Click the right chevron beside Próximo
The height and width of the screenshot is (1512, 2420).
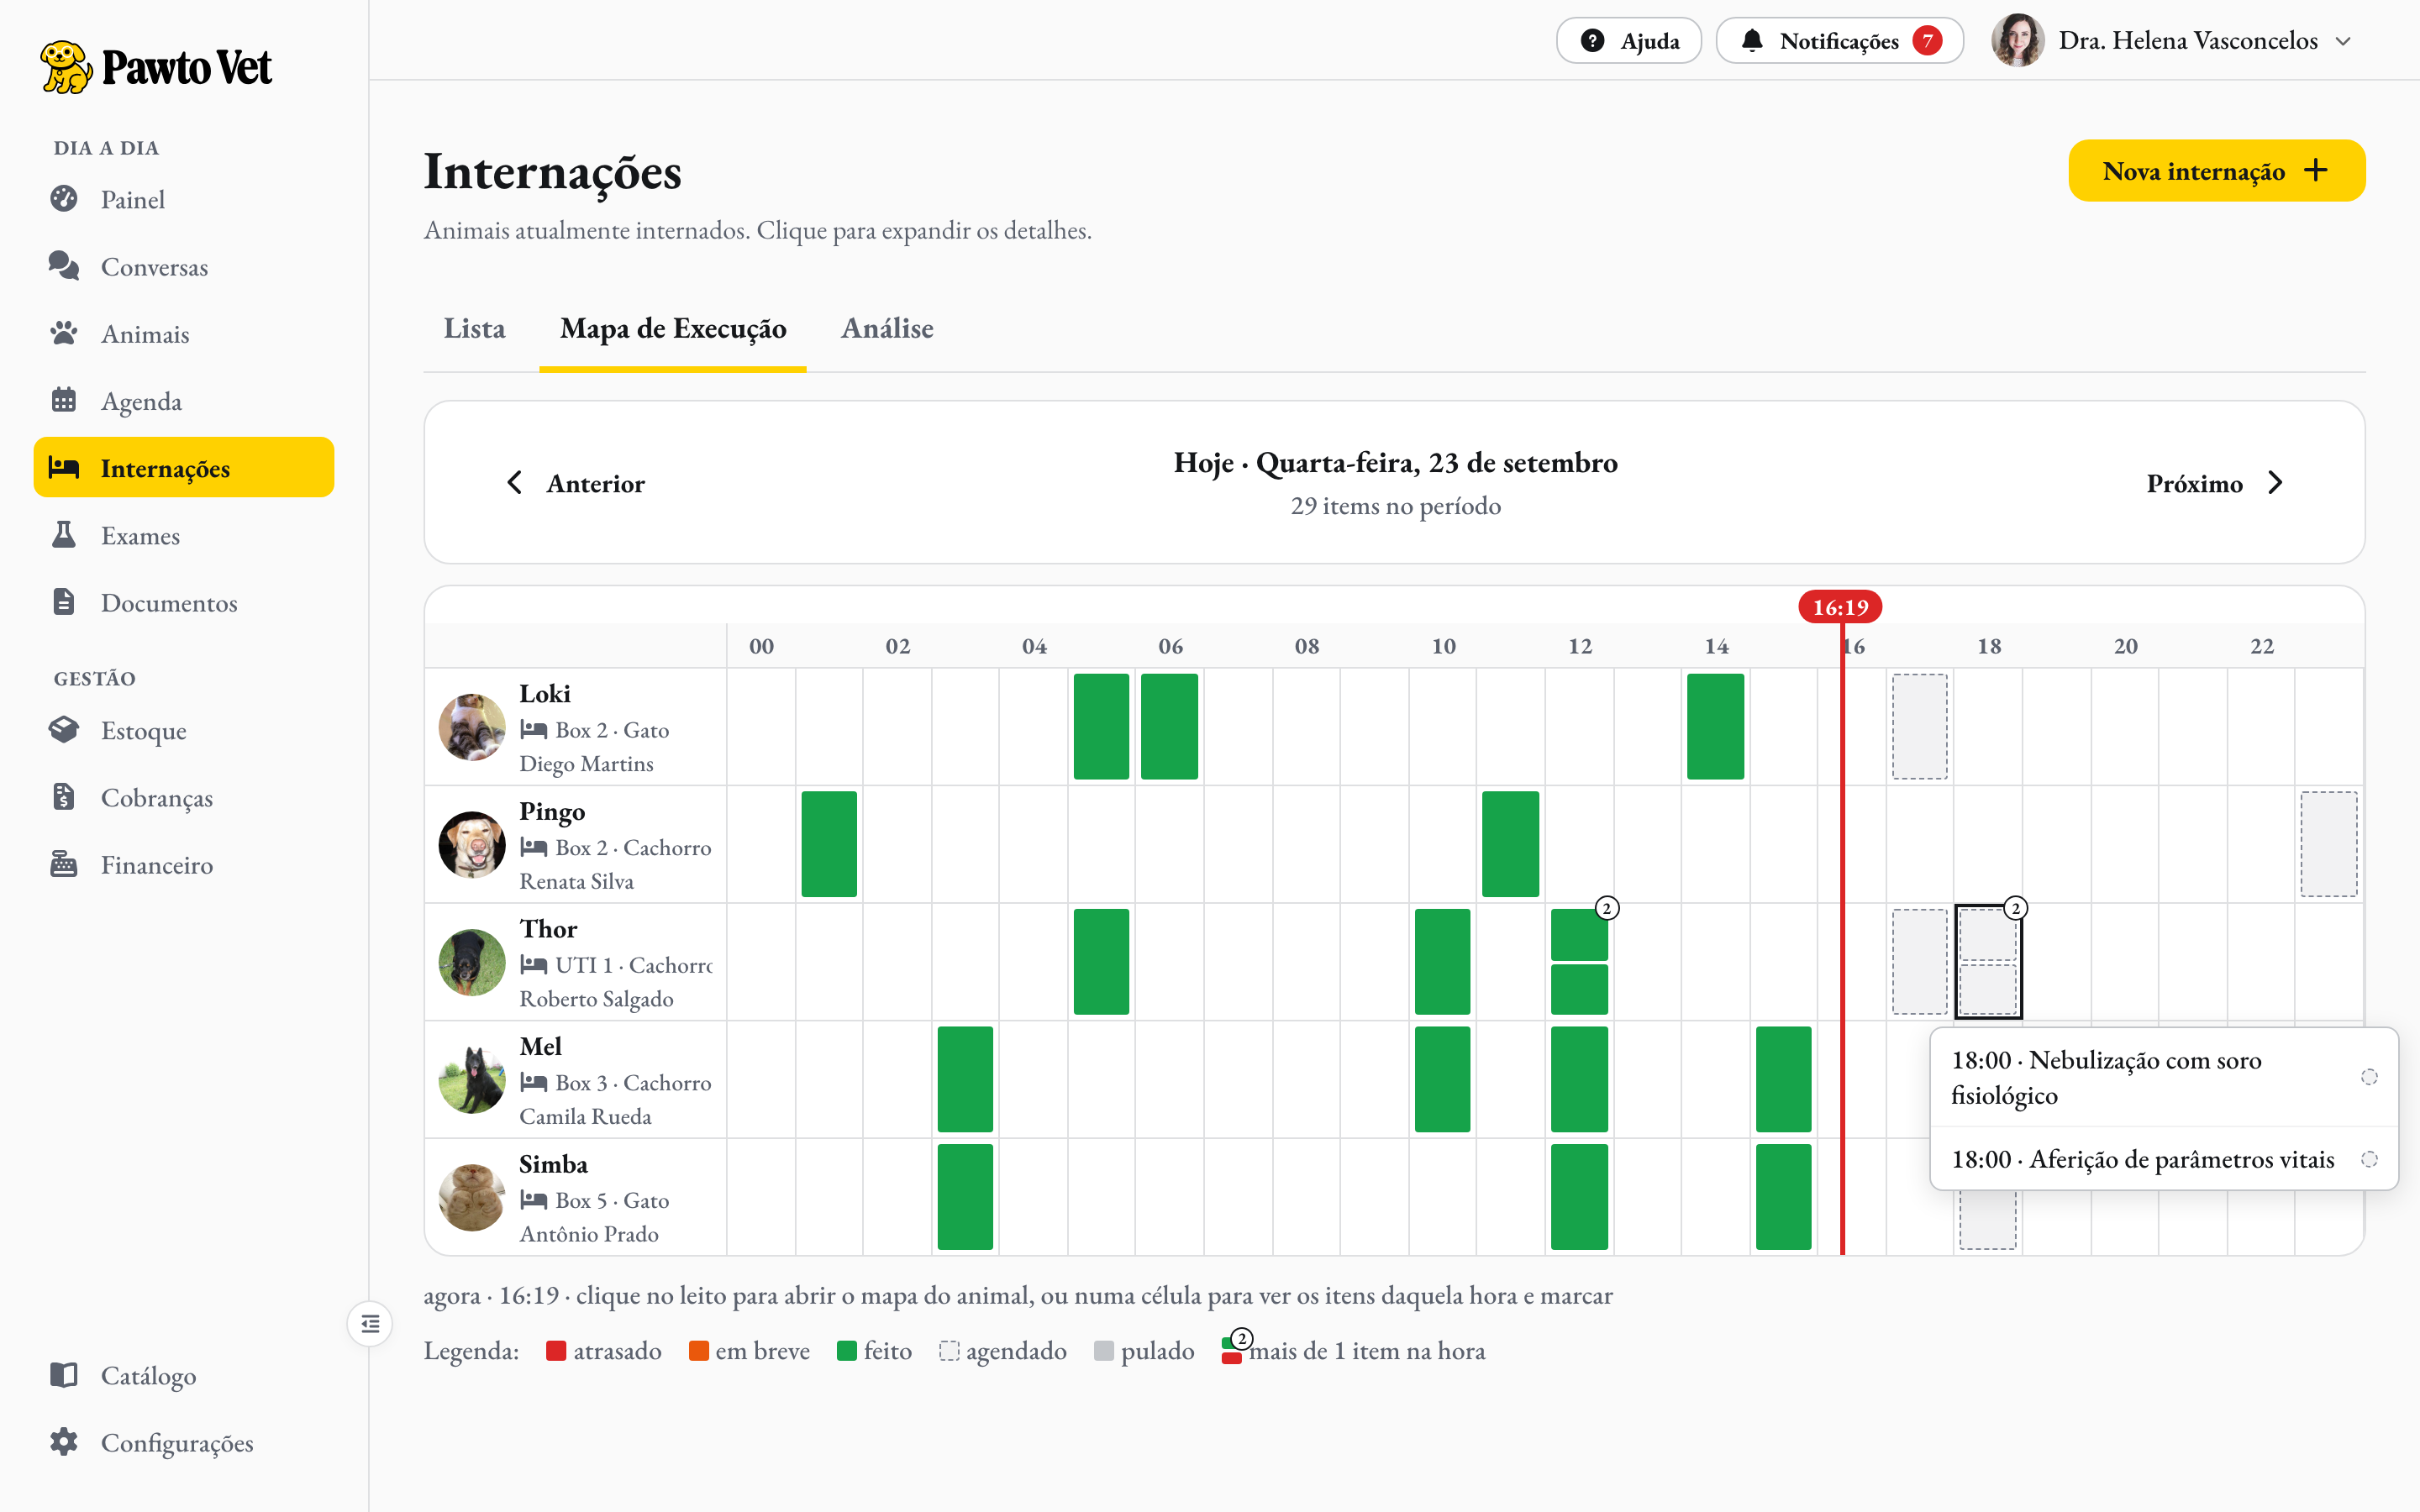click(2276, 483)
